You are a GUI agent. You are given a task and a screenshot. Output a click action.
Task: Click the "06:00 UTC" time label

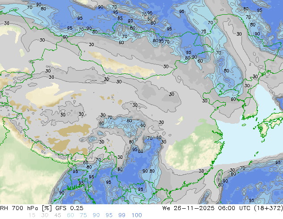(x=234, y=208)
